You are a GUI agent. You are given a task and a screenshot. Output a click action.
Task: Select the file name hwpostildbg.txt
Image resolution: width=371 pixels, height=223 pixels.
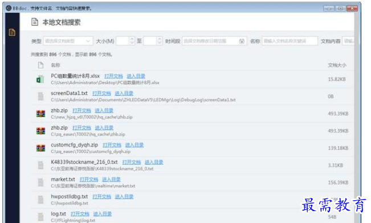tap(70, 196)
